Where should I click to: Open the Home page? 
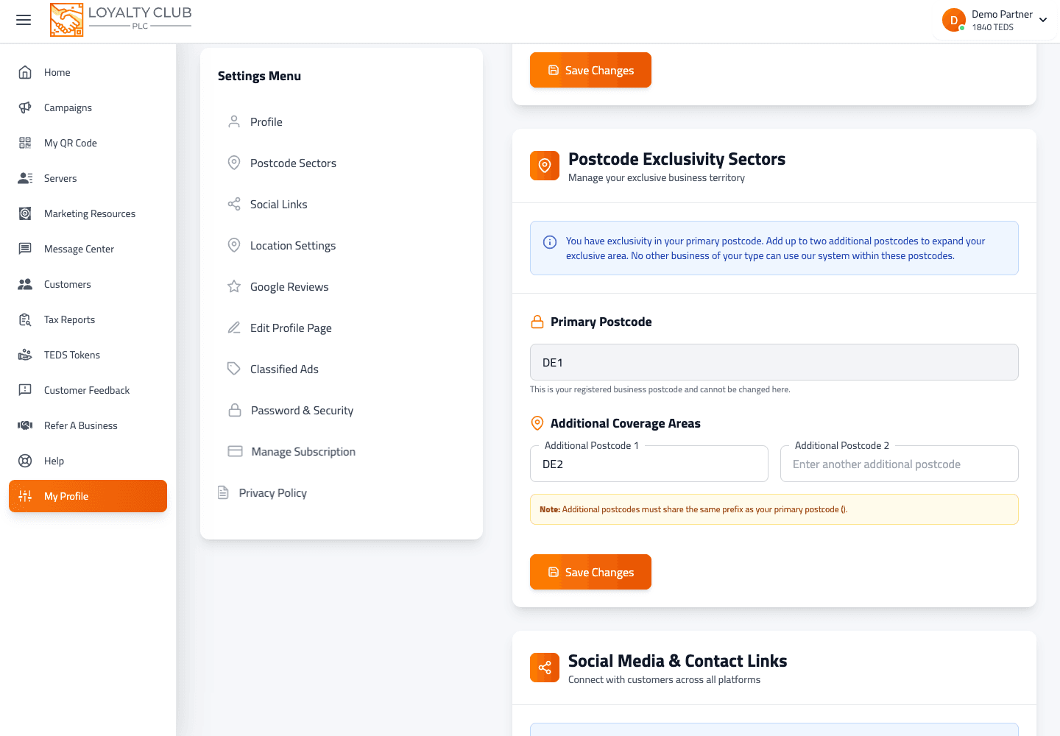pyautogui.click(x=88, y=72)
